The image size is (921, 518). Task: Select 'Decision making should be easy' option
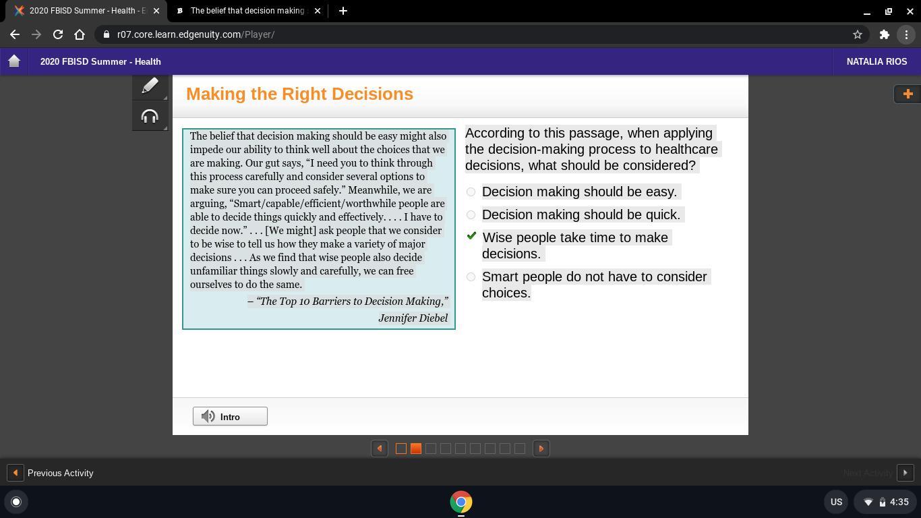(x=471, y=192)
